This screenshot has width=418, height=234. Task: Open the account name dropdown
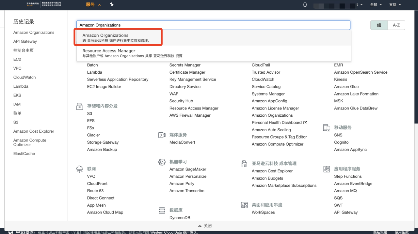[338, 5]
